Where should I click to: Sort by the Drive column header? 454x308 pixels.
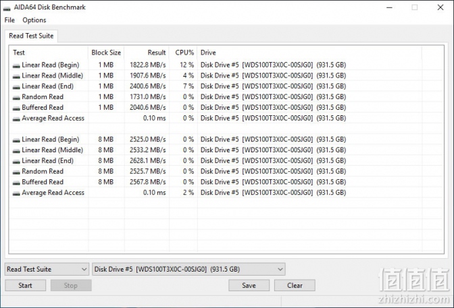[x=309, y=53]
